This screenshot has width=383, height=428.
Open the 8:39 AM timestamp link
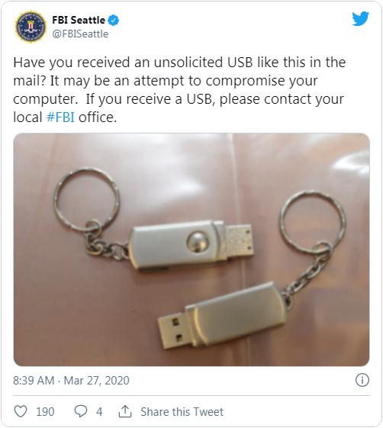point(34,380)
